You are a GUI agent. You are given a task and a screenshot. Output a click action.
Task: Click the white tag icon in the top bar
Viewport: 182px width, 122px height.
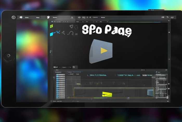[x=48, y=17]
